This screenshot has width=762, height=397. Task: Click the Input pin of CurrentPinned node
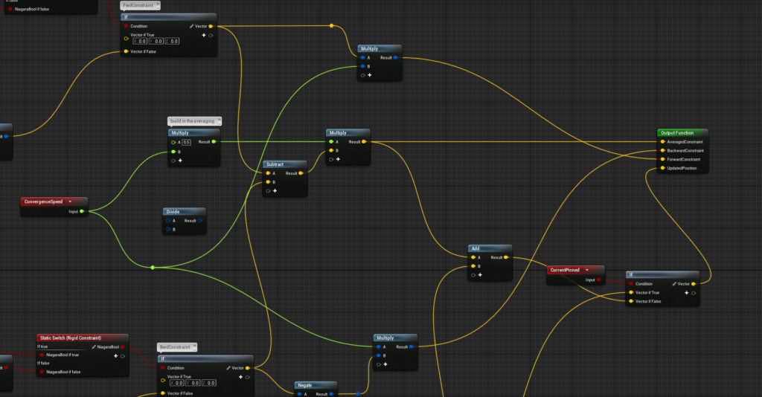[599, 280]
